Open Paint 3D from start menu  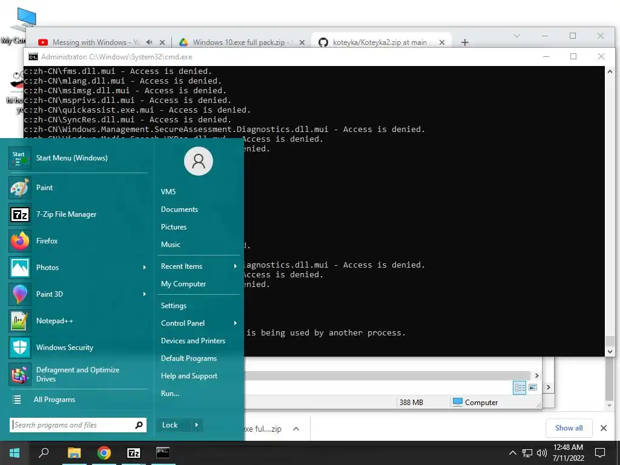pyautogui.click(x=78, y=294)
